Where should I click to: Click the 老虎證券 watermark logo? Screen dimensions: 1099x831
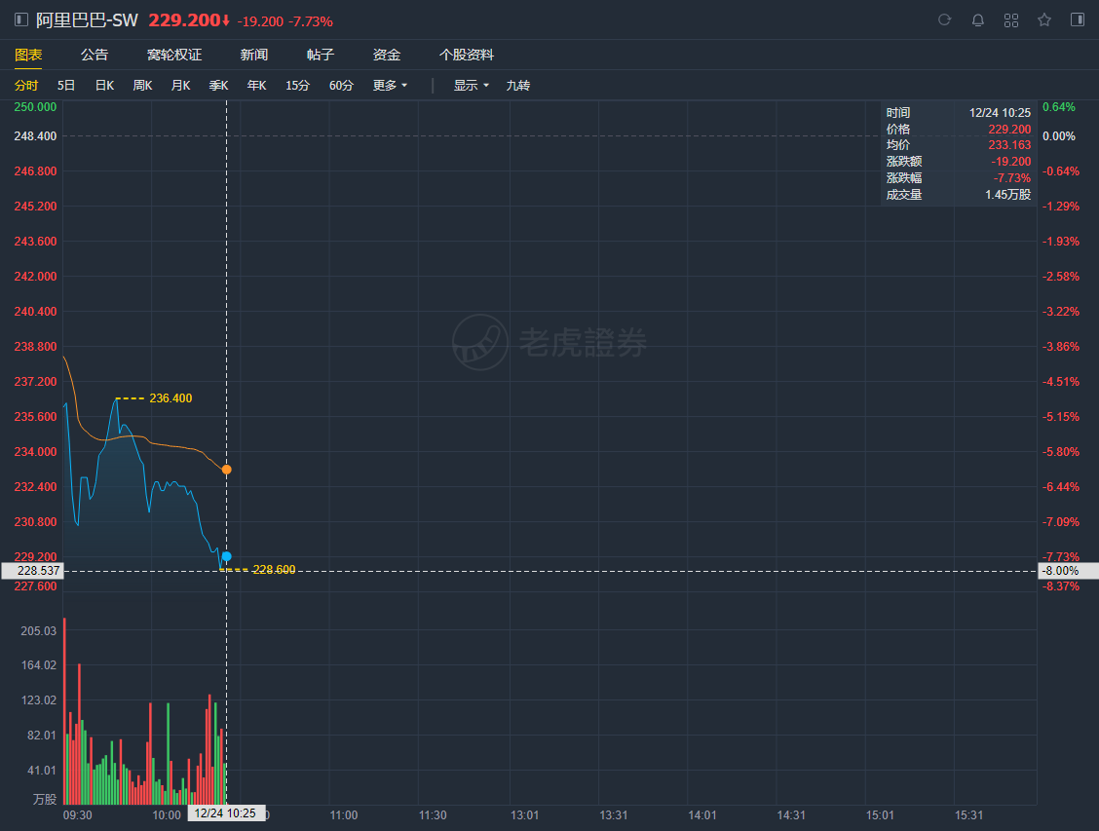[x=549, y=342]
